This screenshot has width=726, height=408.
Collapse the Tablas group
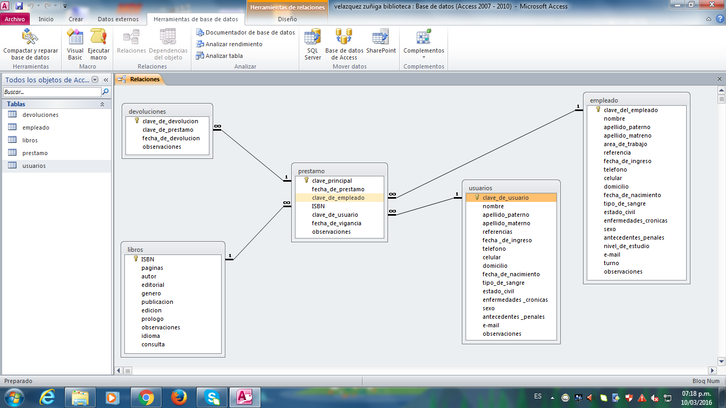(103, 104)
